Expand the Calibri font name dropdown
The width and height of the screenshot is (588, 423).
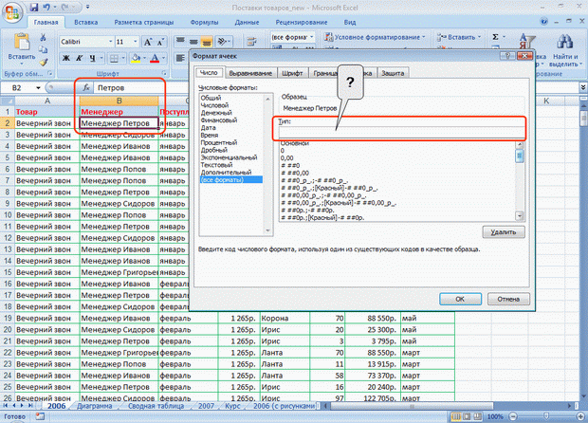click(x=111, y=42)
